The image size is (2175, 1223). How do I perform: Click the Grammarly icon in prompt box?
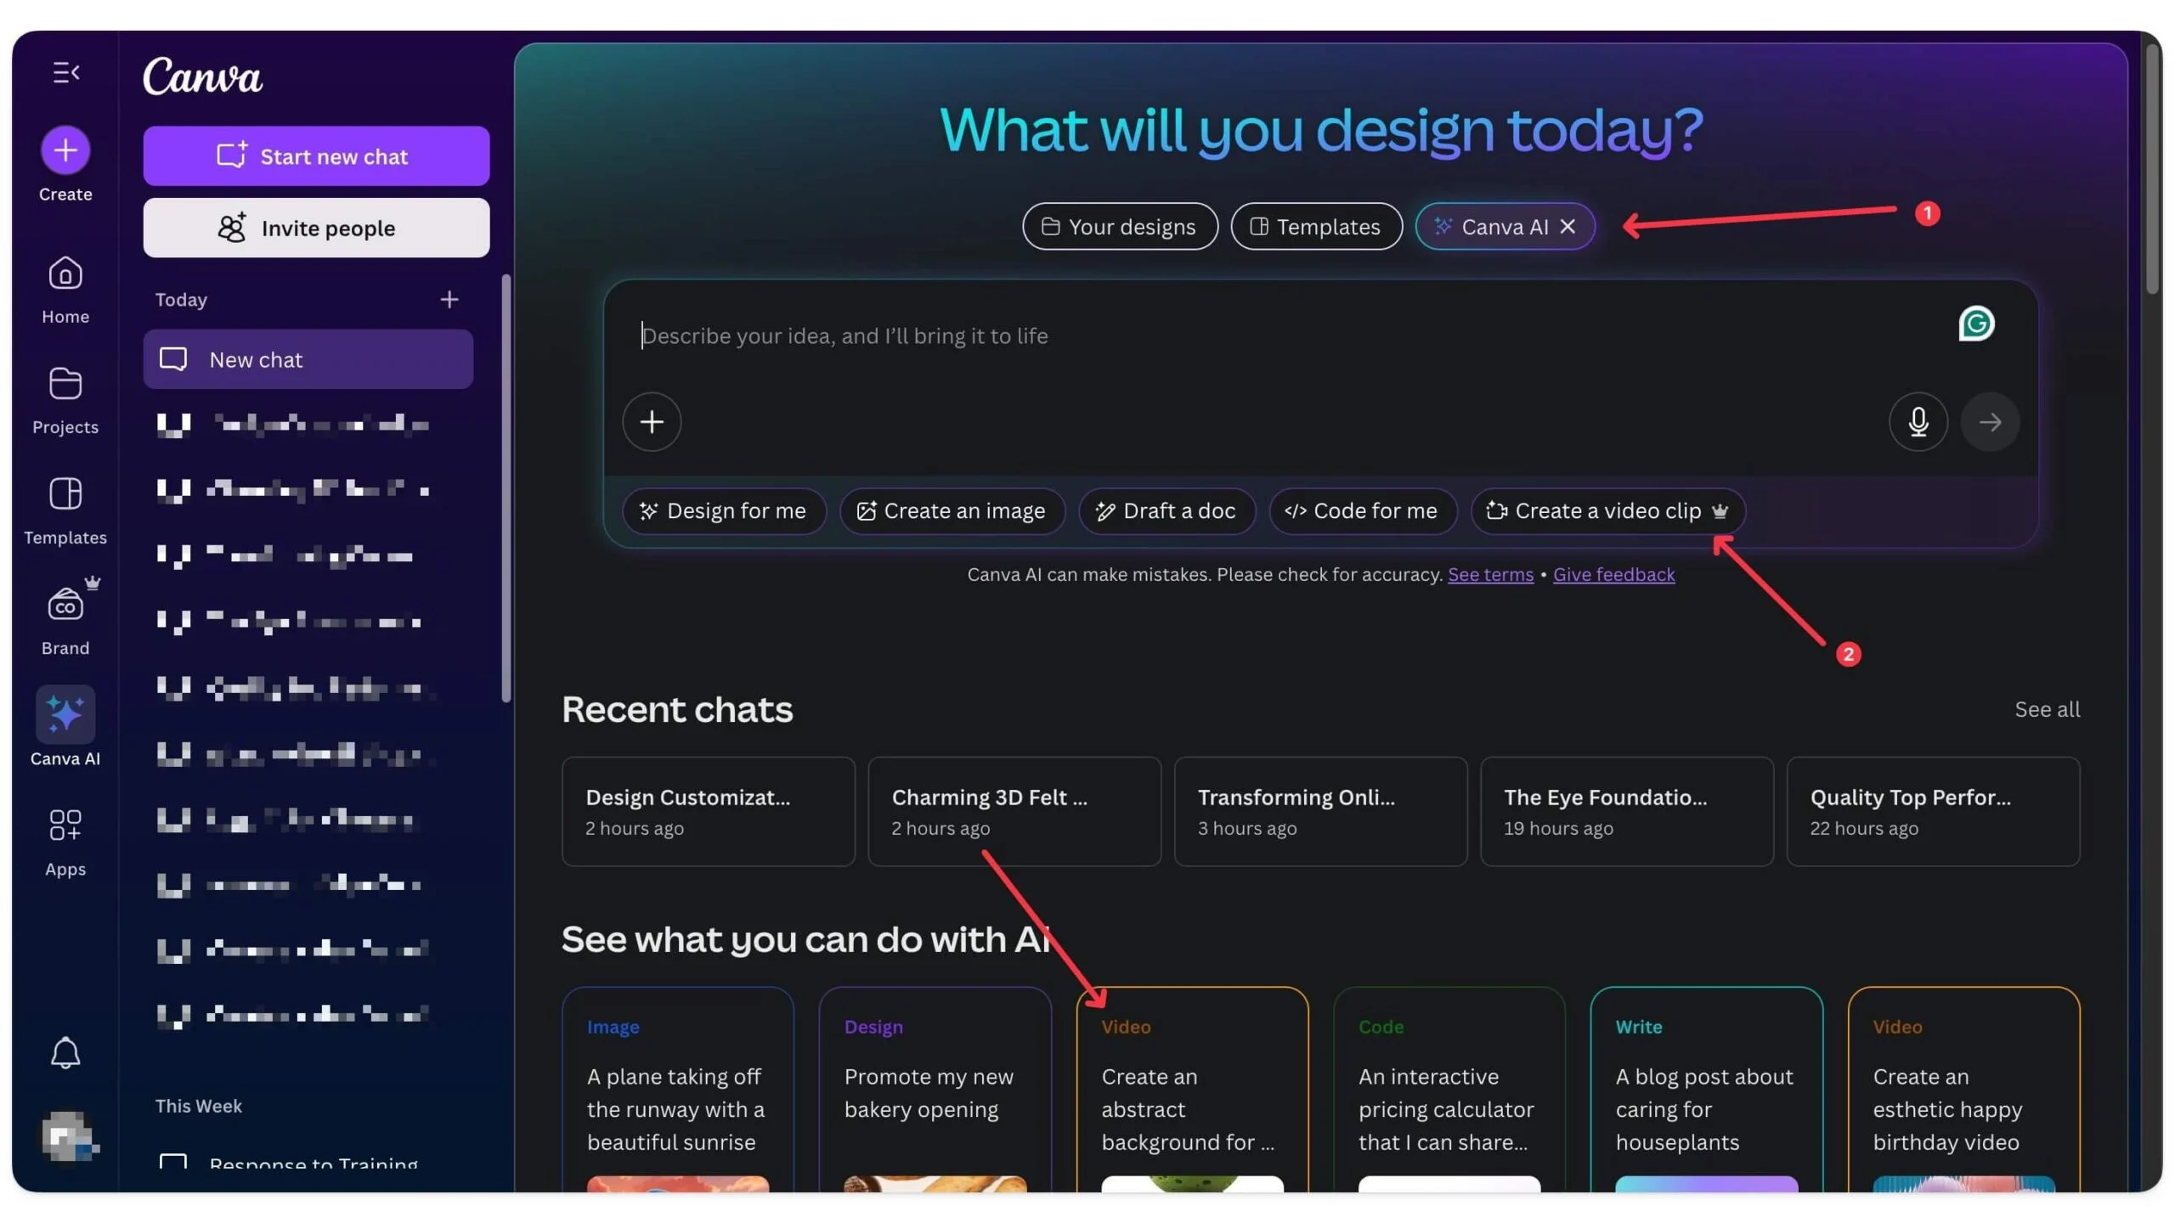click(1976, 324)
